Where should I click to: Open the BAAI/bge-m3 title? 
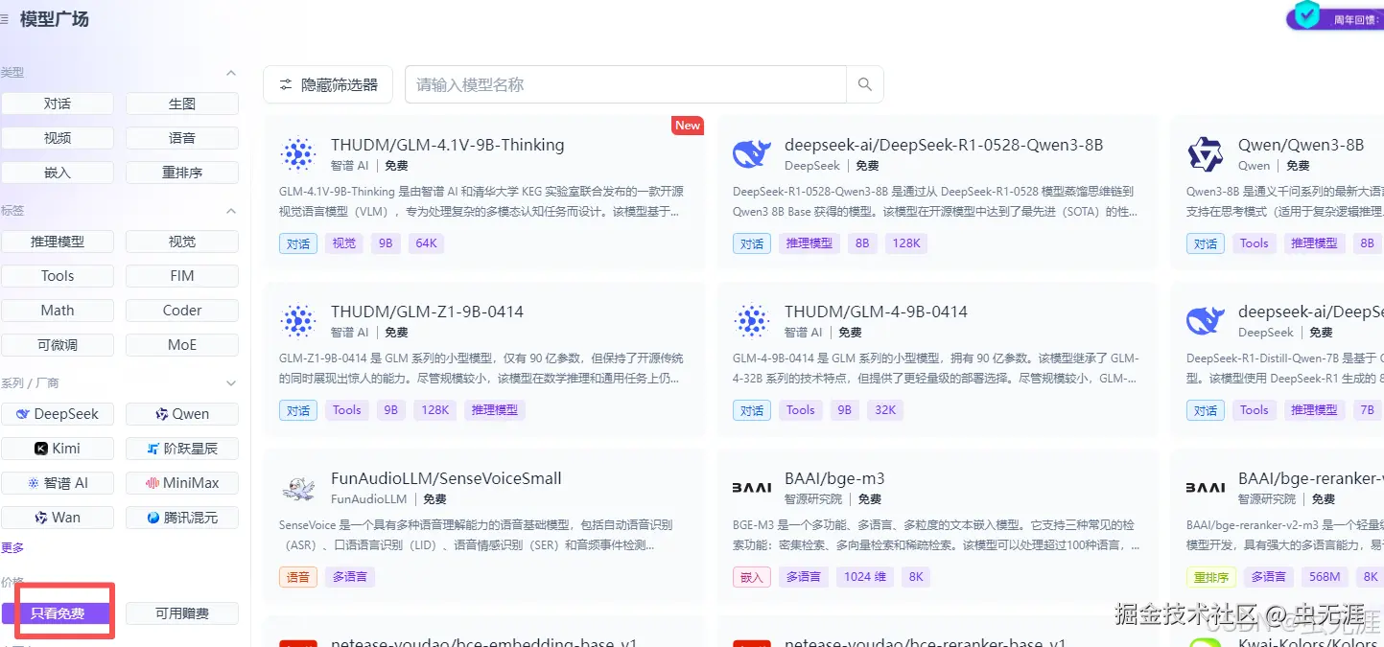tap(834, 478)
